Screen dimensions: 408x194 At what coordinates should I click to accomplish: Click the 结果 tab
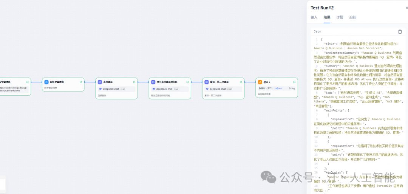(327, 17)
